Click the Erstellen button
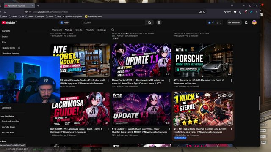 click(234, 22)
